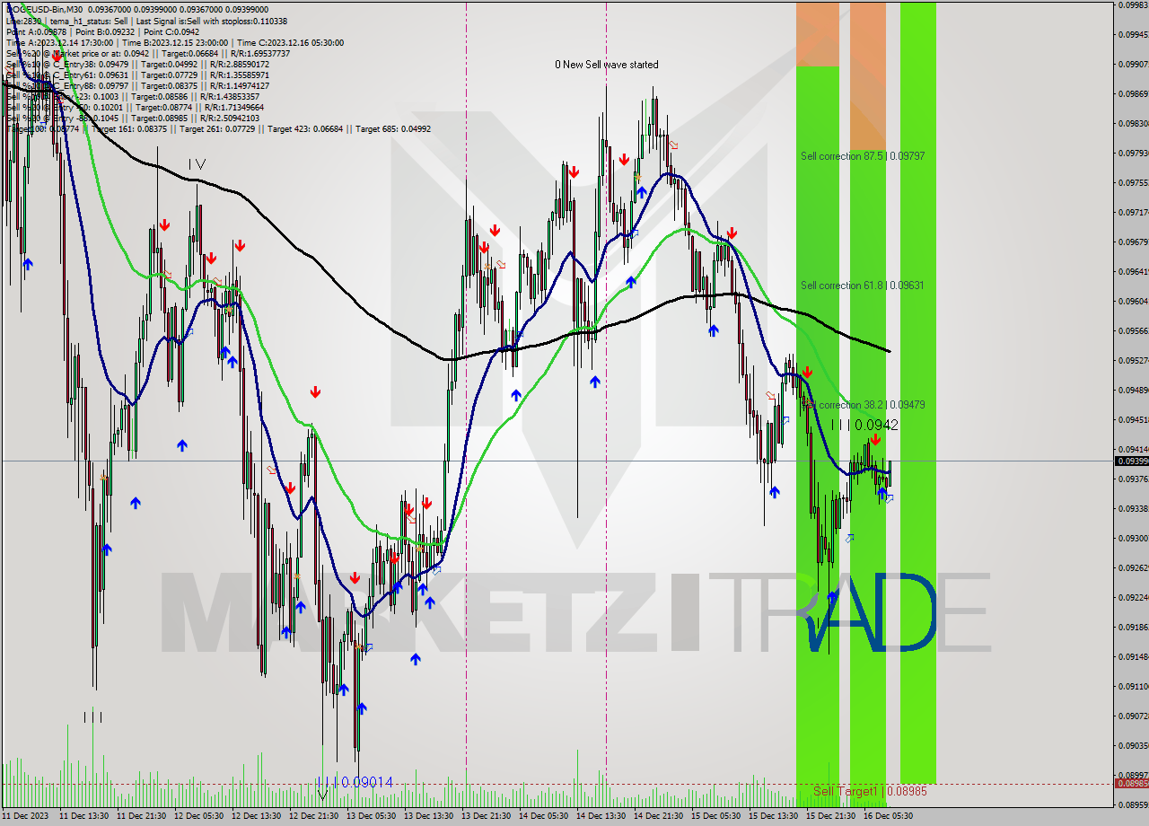Click time axis label '12 Dec 05:30'
1149x826 pixels.
tap(199, 816)
